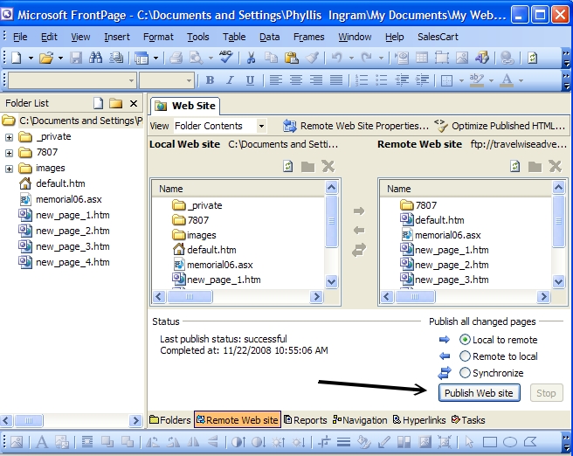Select the Web Site tab

pos(185,106)
